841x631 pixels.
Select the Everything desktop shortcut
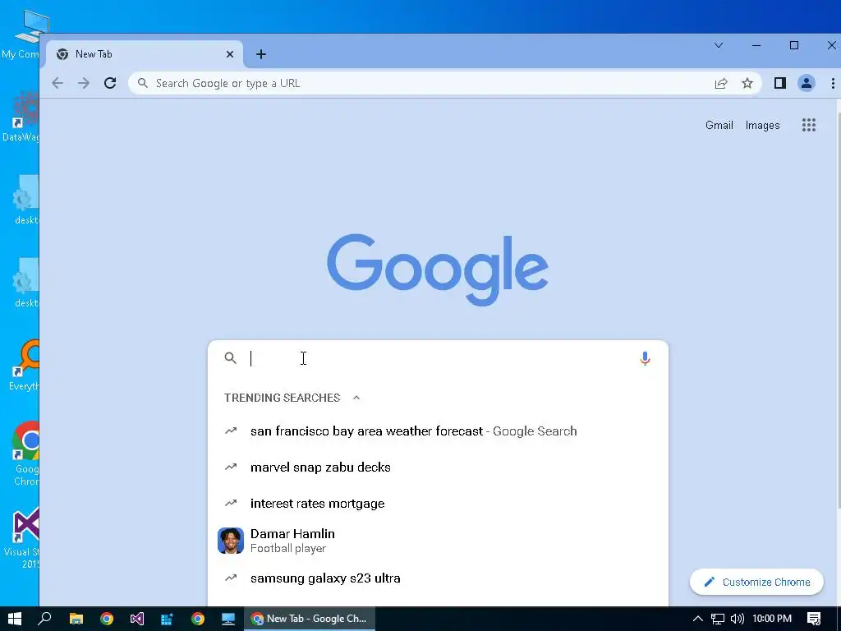click(23, 365)
